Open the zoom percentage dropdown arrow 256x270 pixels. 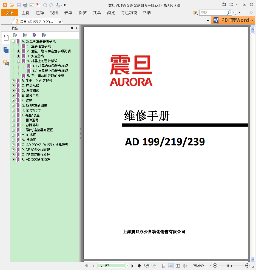click(211, 266)
